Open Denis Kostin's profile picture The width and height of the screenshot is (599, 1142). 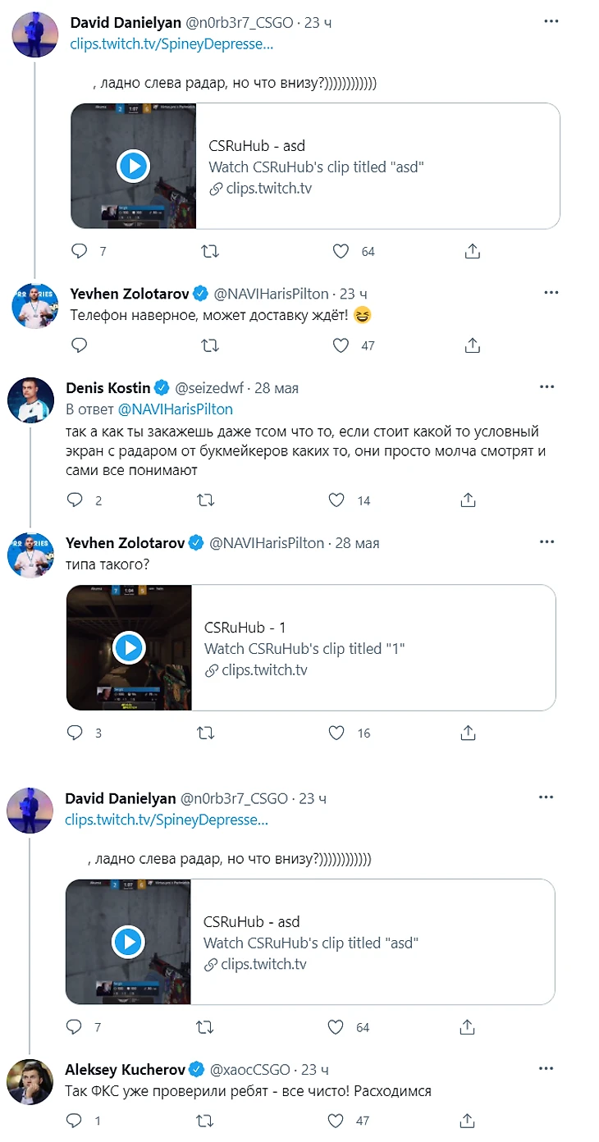coord(30,400)
